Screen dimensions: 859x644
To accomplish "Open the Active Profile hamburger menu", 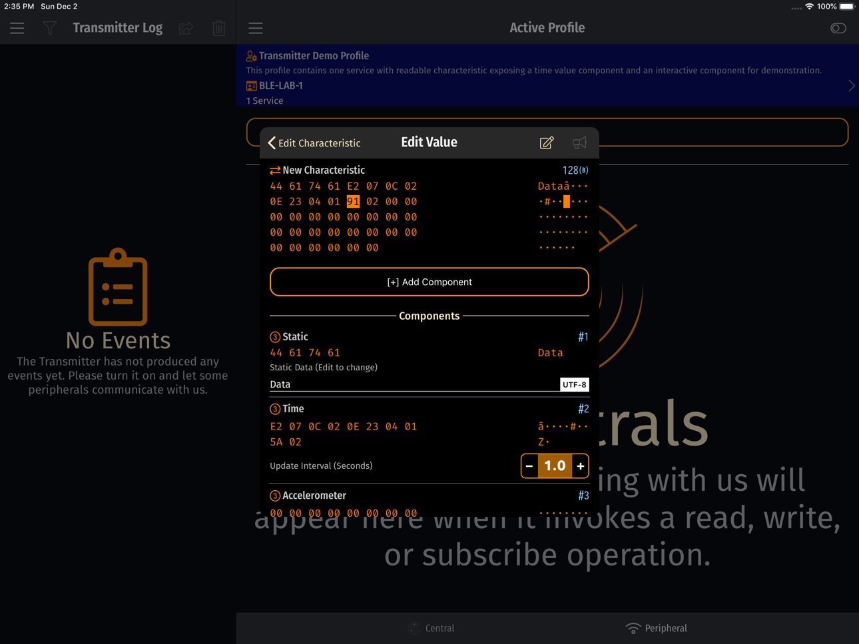I will pos(256,28).
